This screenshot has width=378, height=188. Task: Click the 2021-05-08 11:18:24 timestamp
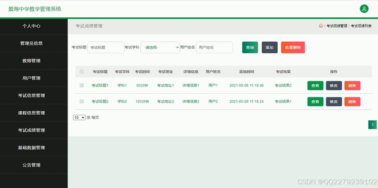click(246, 102)
